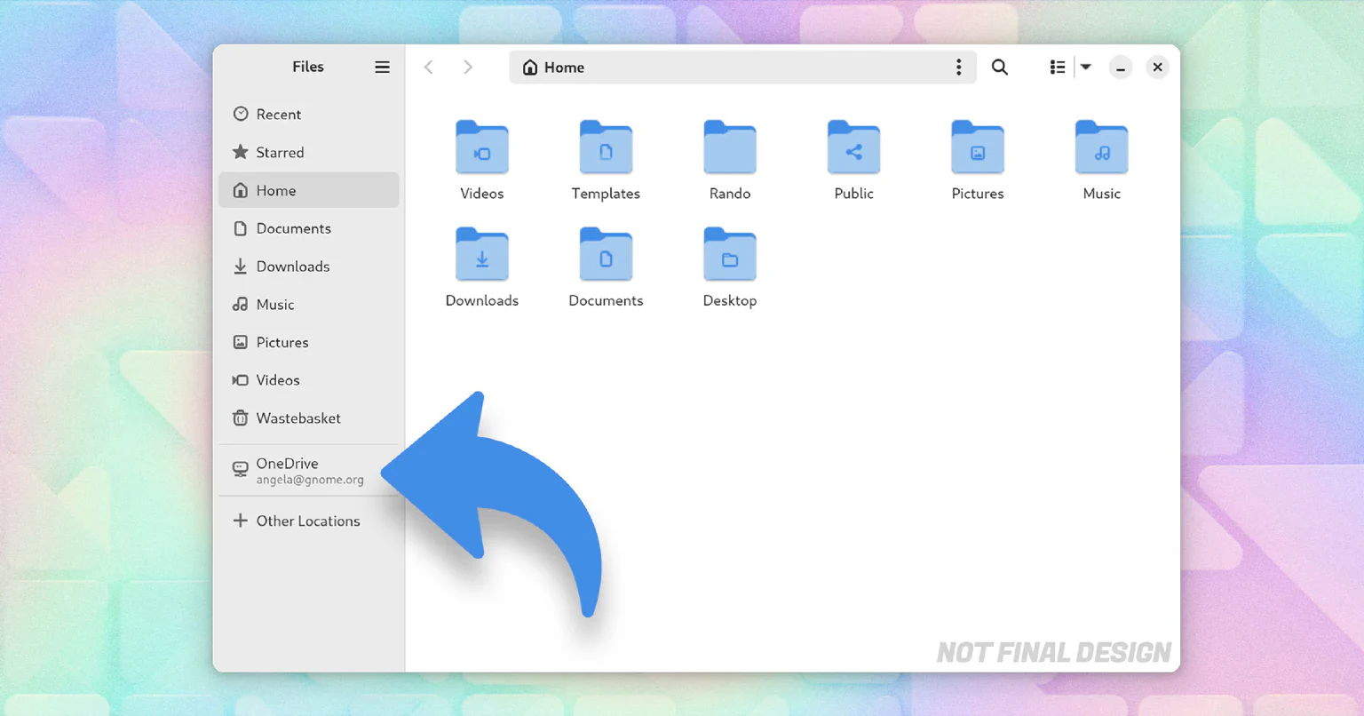Open Pictures in the sidebar
Viewport: 1364px width, 716px height.
309,342
